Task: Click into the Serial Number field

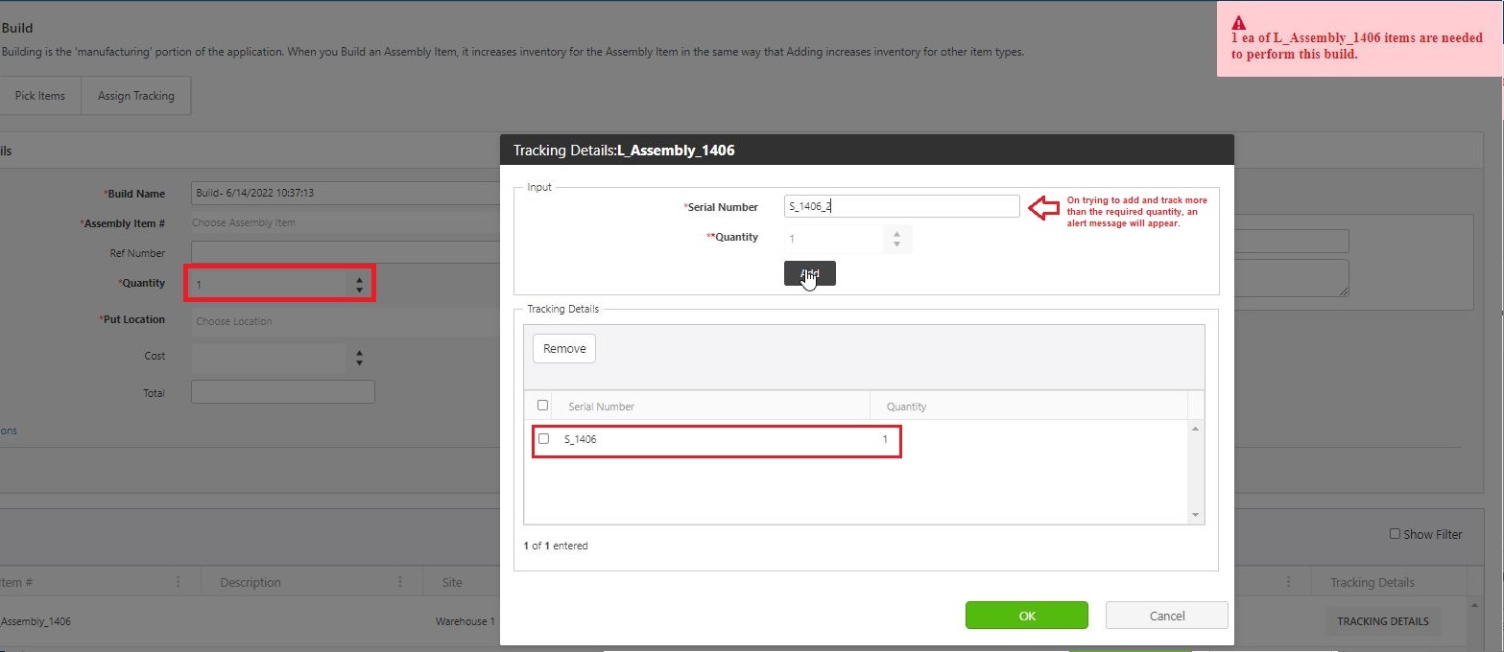Action: tap(901, 206)
